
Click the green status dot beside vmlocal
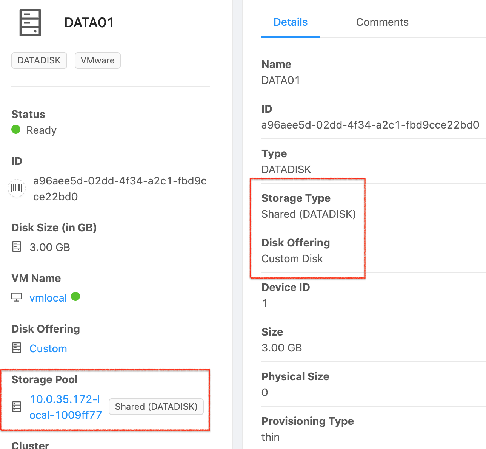(x=75, y=297)
